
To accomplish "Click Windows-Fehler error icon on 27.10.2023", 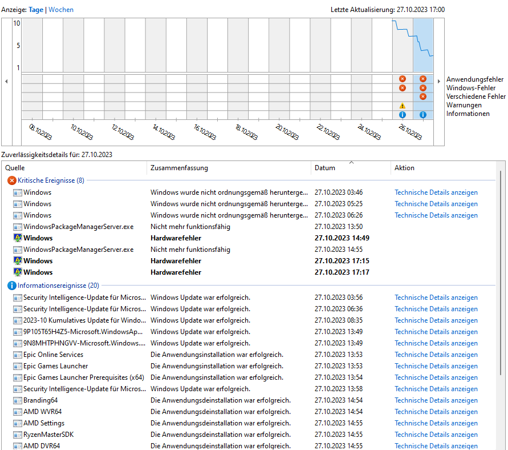I will pyautogui.click(x=423, y=88).
